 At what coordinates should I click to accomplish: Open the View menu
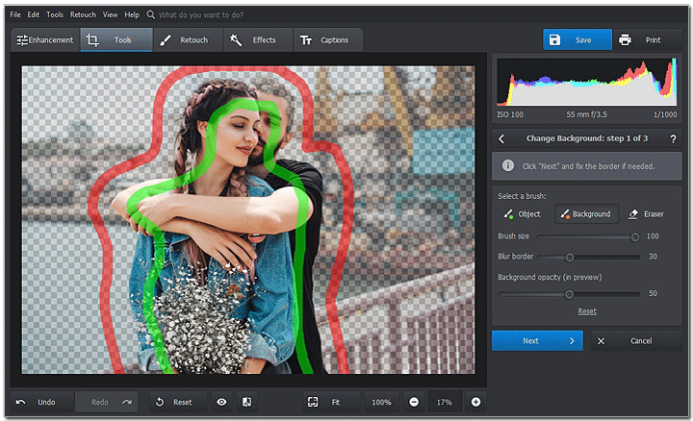pyautogui.click(x=110, y=14)
